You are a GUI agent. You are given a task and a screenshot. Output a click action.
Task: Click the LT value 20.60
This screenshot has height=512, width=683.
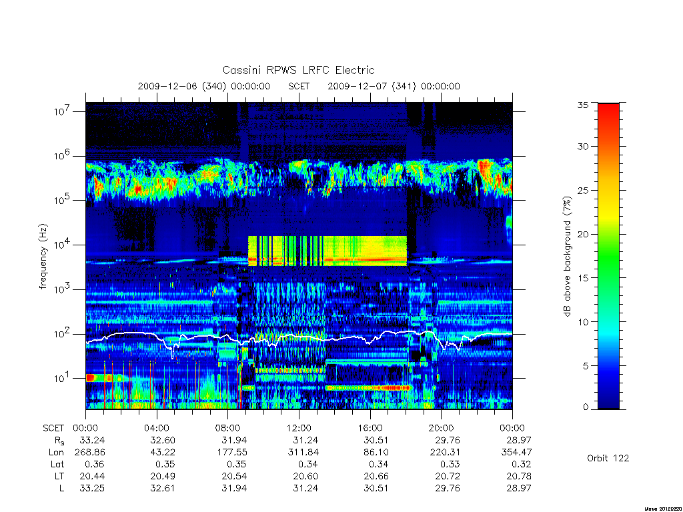click(x=305, y=476)
